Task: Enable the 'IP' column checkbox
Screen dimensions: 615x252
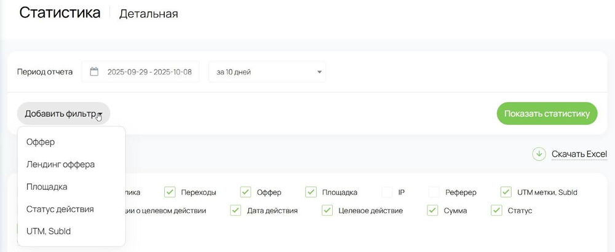Action: click(387, 192)
